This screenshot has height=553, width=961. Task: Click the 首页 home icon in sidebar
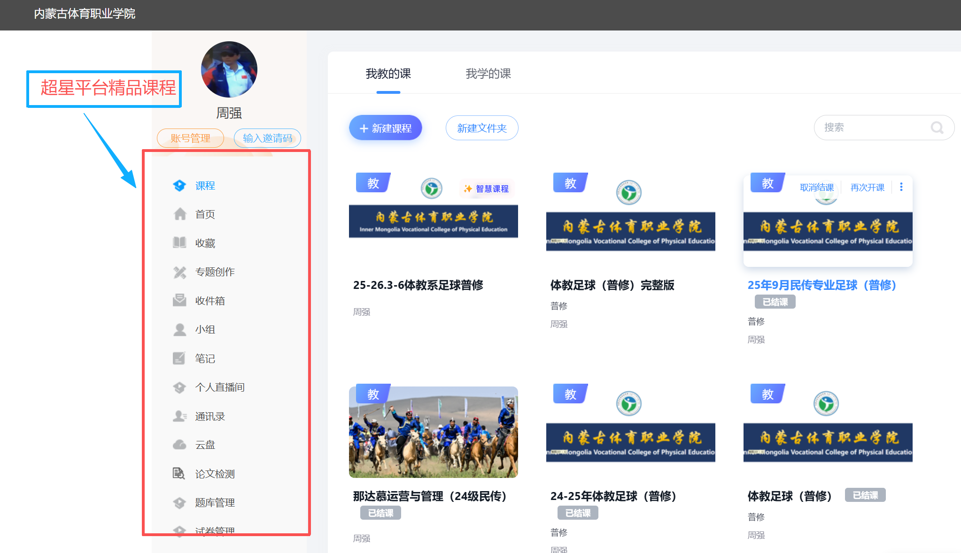pyautogui.click(x=180, y=214)
